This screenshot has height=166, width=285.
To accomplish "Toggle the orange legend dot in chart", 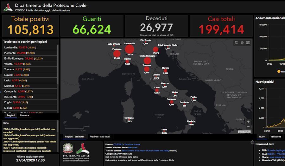I will pos(279,71).
